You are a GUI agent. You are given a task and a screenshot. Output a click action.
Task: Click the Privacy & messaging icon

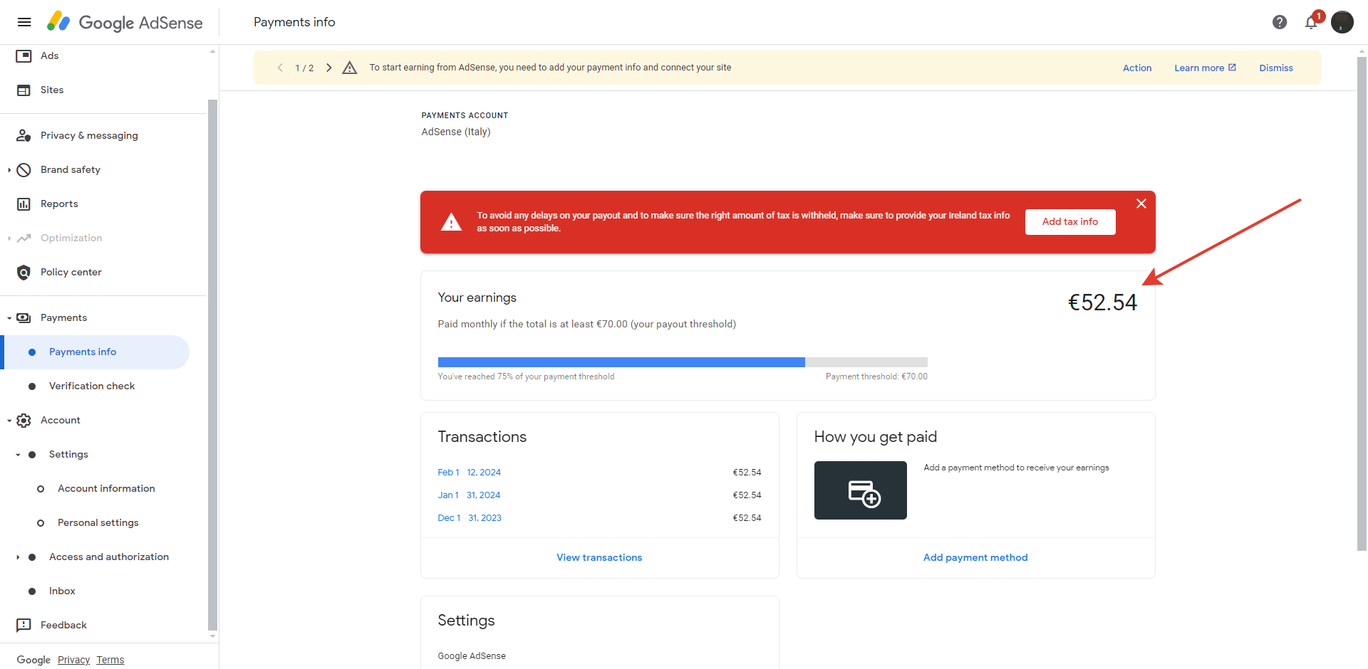pos(24,135)
